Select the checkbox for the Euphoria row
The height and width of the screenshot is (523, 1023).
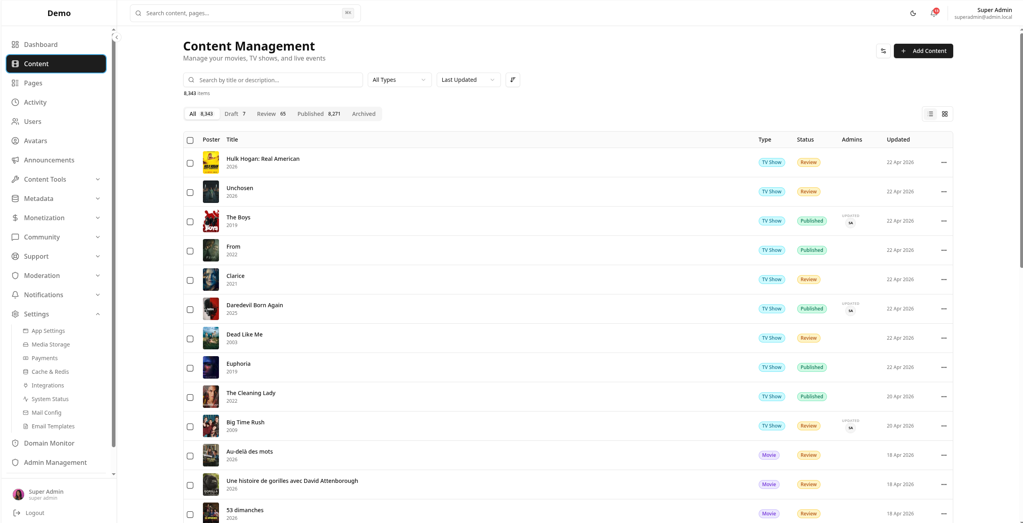tap(190, 368)
